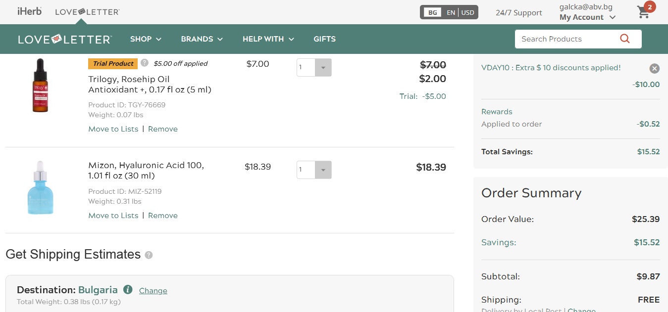Open Mizon Hyaluronic Acid product image
Image resolution: width=668 pixels, height=312 pixels.
tap(40, 187)
